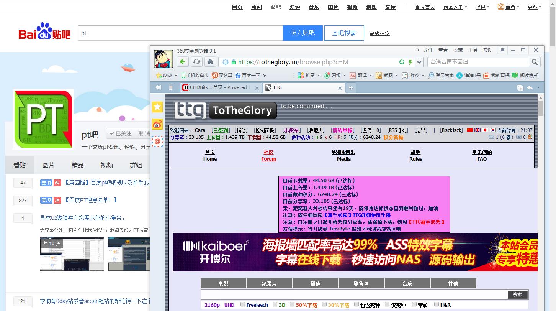556x311 pixels.
Task: Open the 查看 menu in 360 browser
Action: (x=443, y=50)
